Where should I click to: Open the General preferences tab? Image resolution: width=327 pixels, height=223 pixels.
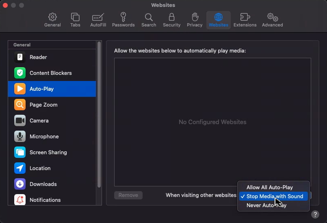52,20
